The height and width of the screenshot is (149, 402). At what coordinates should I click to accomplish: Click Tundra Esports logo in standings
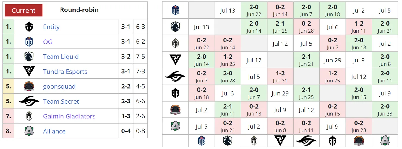point(29,72)
